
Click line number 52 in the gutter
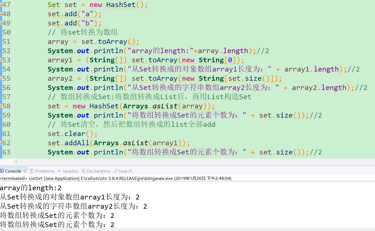point(6,51)
